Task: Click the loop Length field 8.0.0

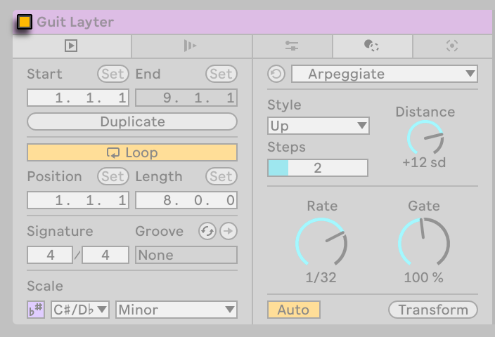Action: coord(186,200)
